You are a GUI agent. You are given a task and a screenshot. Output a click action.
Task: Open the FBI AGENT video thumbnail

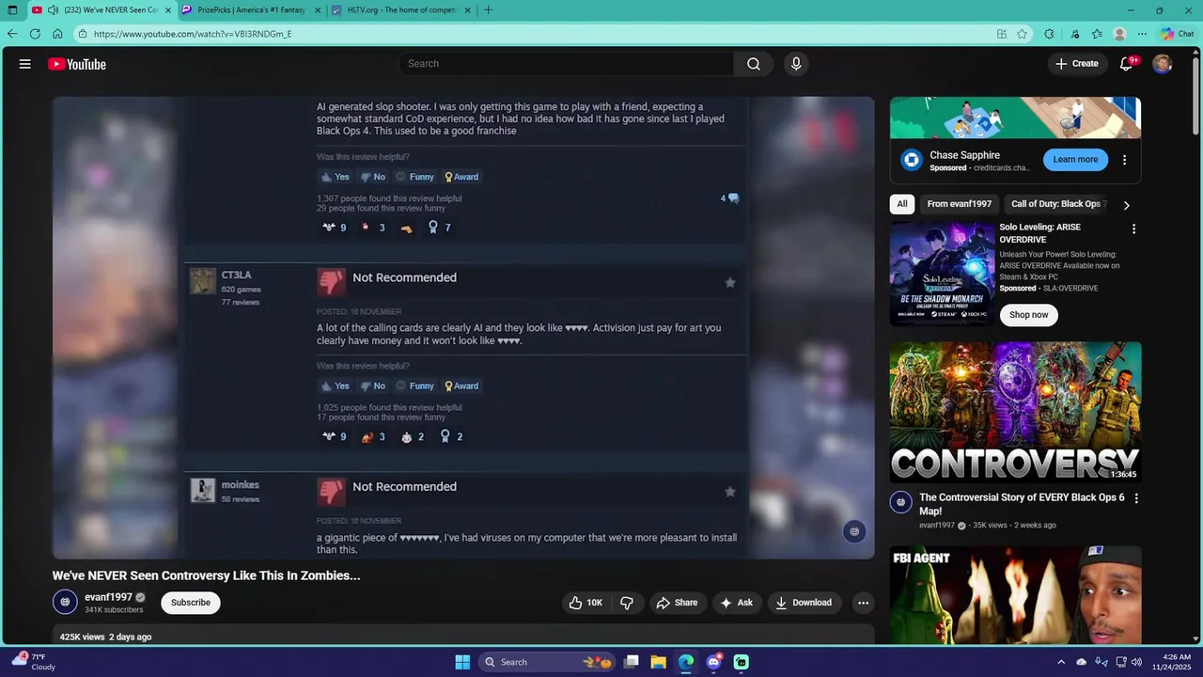coord(1015,596)
